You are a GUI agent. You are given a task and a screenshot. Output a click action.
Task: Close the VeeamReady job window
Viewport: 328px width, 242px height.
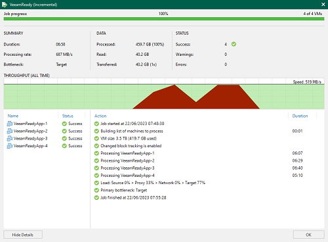click(x=323, y=5)
